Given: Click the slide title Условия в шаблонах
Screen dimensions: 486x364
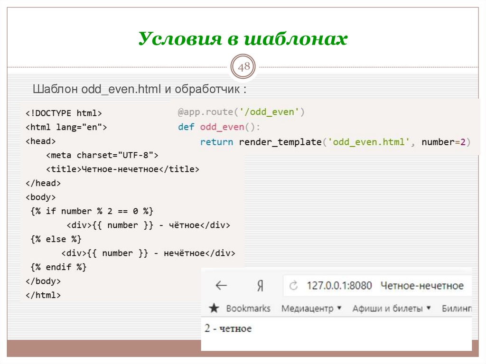Looking at the screenshot, I should click(x=243, y=39).
